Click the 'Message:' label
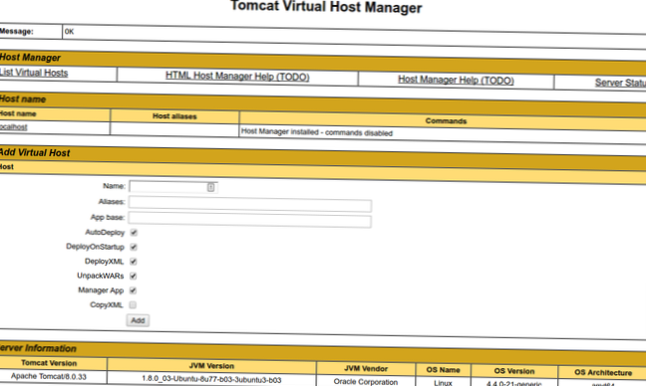The height and width of the screenshot is (386, 646). coord(17,31)
